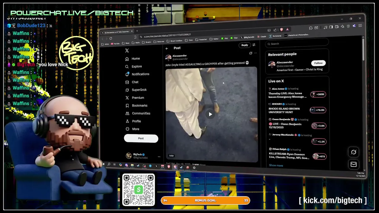Close the Aleczaender browser tab
This screenshot has width=379, height=213.
click(132, 31)
